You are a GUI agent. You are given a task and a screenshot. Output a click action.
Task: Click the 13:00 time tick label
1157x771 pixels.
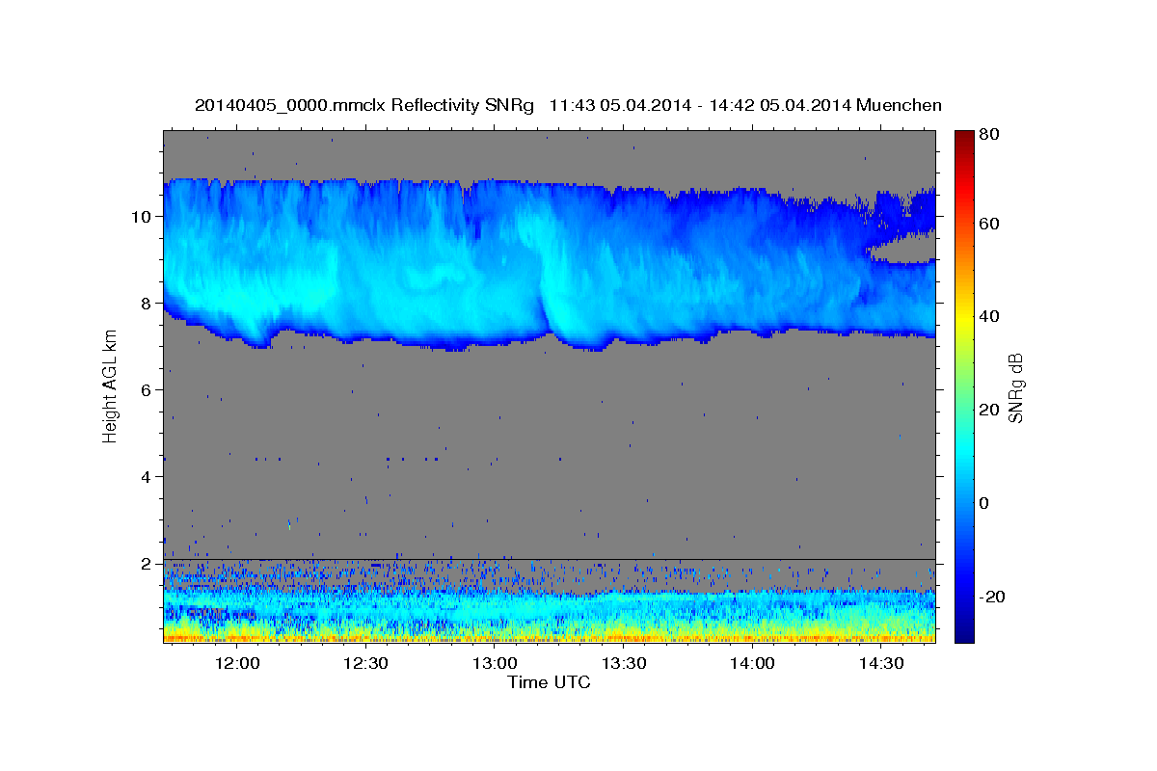[494, 664]
